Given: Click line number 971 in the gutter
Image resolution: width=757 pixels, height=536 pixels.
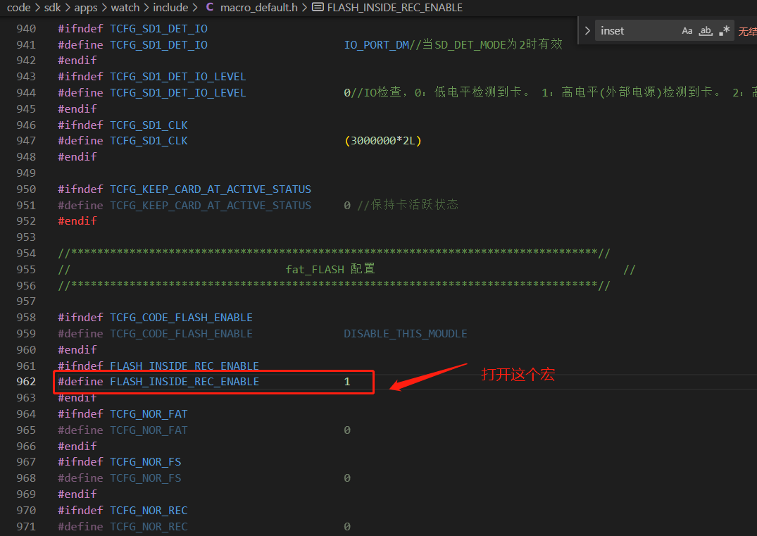Looking at the screenshot, I should click(x=26, y=527).
